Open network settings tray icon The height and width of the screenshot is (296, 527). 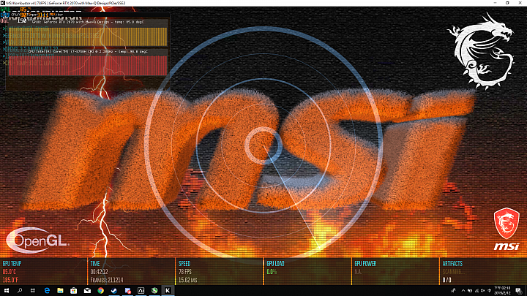476,291
